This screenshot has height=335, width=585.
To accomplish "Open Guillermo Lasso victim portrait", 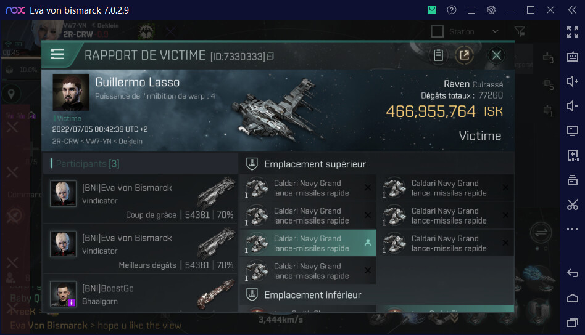I will (71, 92).
